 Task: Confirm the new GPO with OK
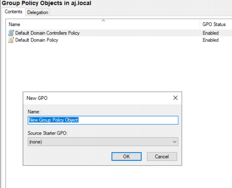(126, 156)
